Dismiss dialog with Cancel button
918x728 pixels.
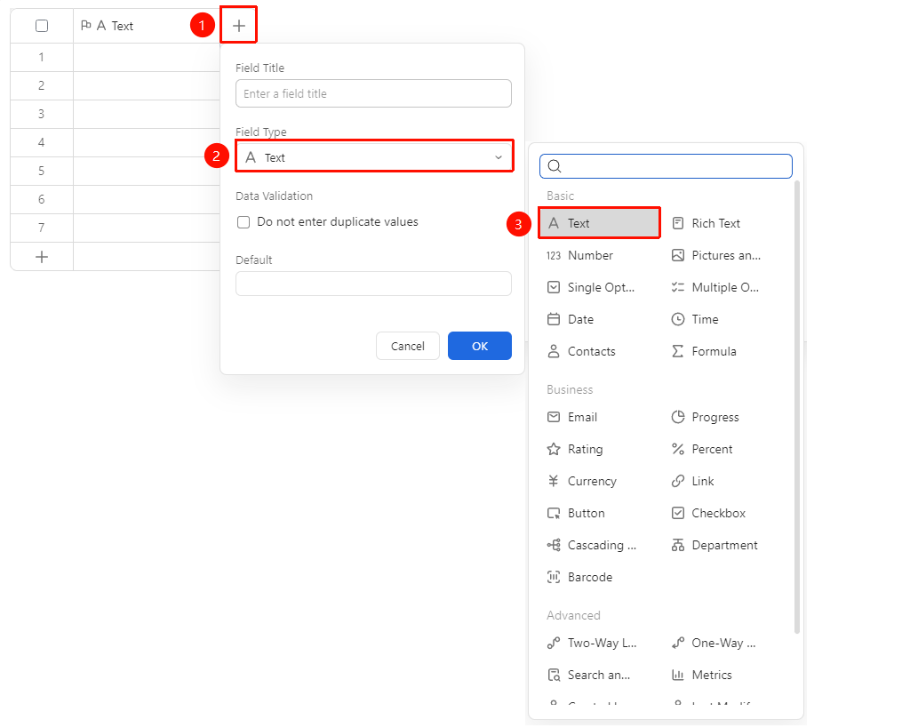[408, 346]
